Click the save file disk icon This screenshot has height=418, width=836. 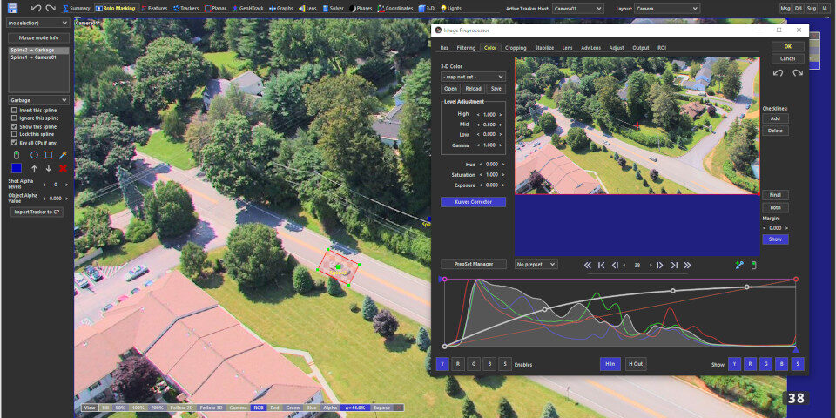pos(10,7)
